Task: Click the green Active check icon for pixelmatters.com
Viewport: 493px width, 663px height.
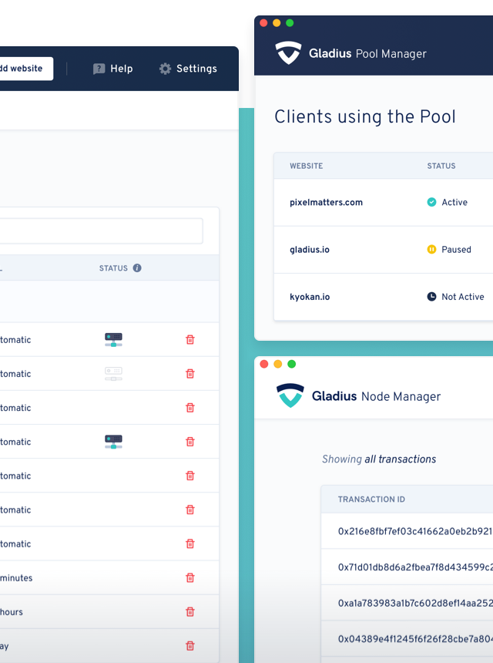Action: [431, 203]
